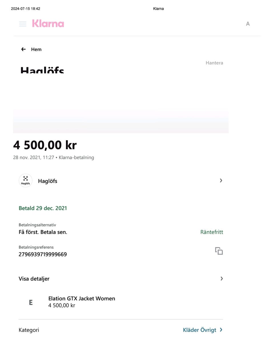The width and height of the screenshot is (274, 344).
Task: Click the round Haglöfs merchant logo
Action: [25, 181]
